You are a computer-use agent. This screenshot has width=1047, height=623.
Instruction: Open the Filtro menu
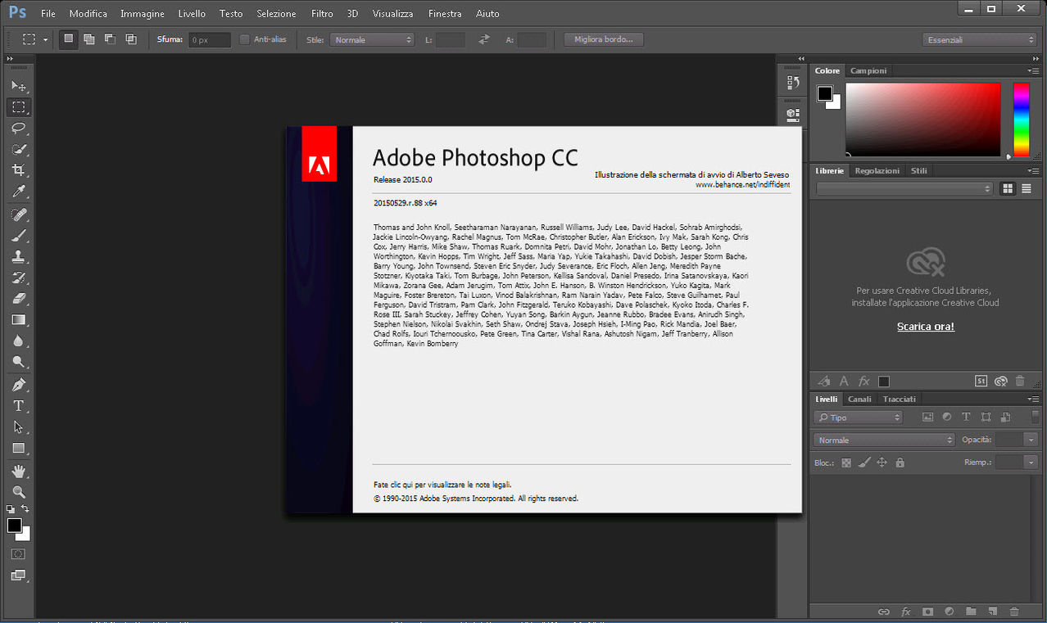point(322,14)
